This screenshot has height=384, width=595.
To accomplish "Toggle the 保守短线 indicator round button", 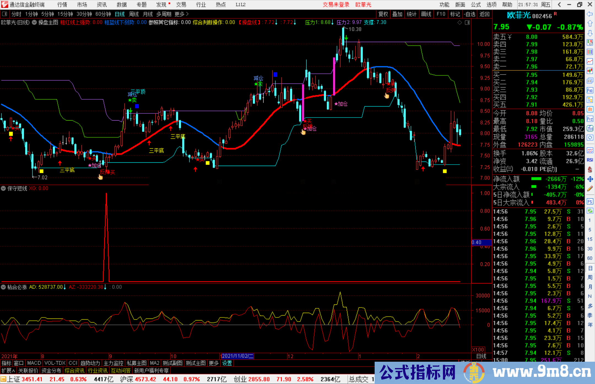I will (3, 189).
